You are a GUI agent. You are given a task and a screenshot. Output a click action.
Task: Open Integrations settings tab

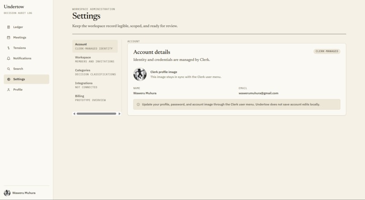click(95, 85)
